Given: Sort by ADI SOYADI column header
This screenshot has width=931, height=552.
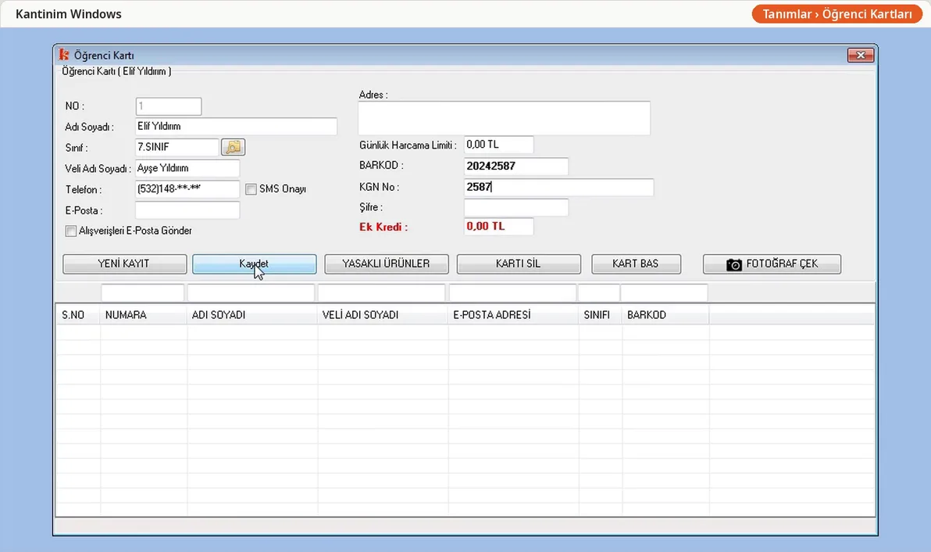Looking at the screenshot, I should coord(252,315).
